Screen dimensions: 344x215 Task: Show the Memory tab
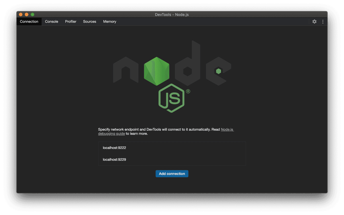tap(110, 21)
